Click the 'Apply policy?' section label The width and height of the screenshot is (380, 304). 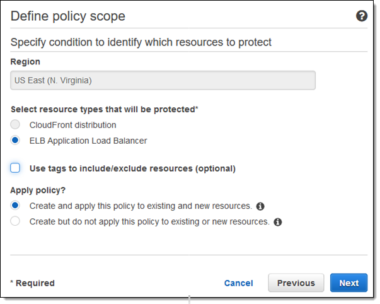coord(37,189)
